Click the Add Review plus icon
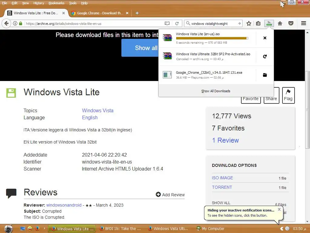Viewport: 310px width, 233px height. (x=158, y=194)
